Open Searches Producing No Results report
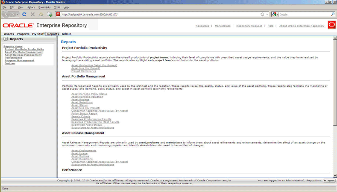 click(91, 119)
